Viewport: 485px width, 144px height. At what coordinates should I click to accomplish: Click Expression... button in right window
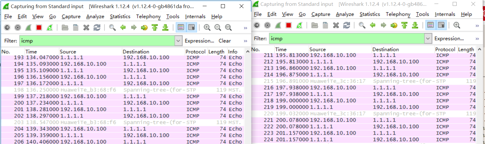click(x=449, y=39)
